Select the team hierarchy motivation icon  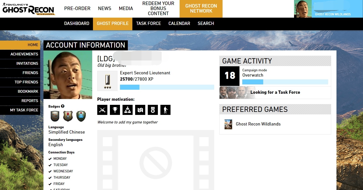128,110
